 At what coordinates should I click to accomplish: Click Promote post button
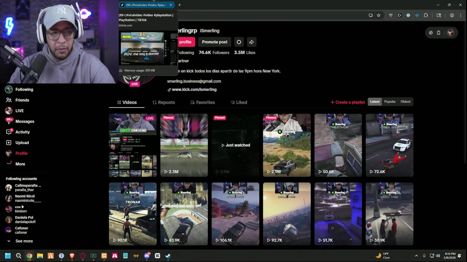click(215, 42)
